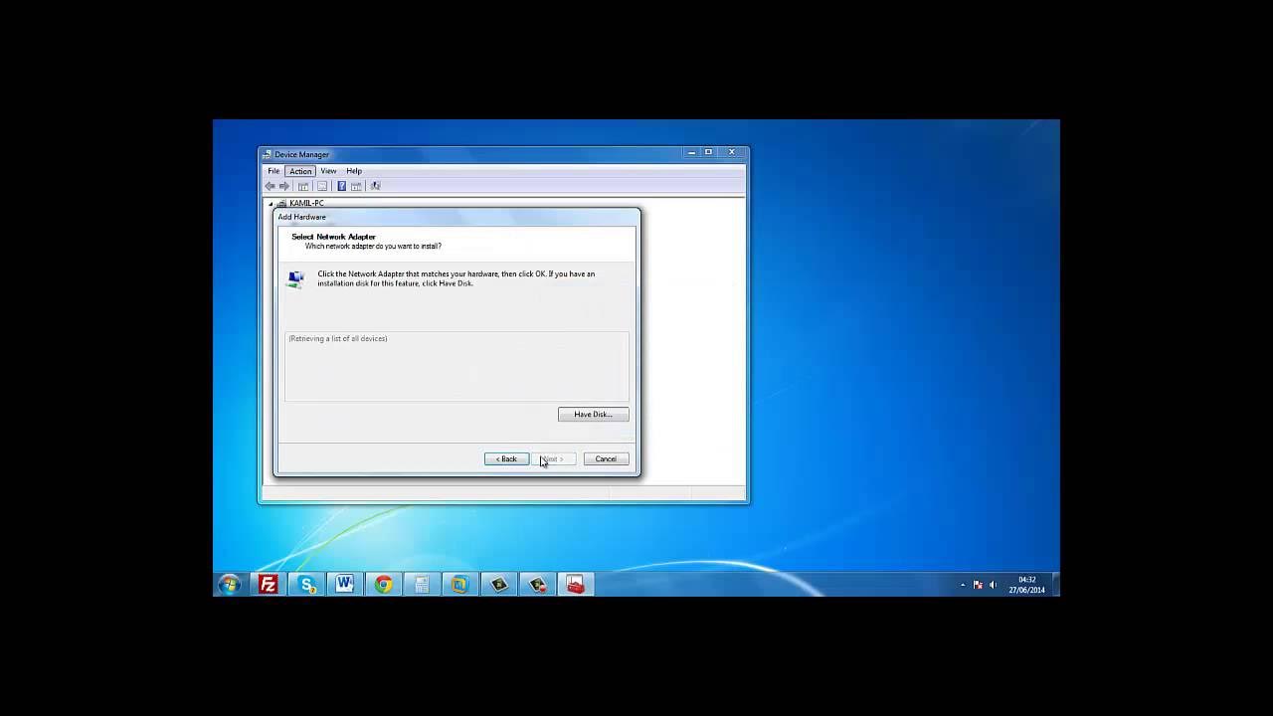1273x716 pixels.
Task: Click the volume speaker tray icon
Action: tap(993, 585)
